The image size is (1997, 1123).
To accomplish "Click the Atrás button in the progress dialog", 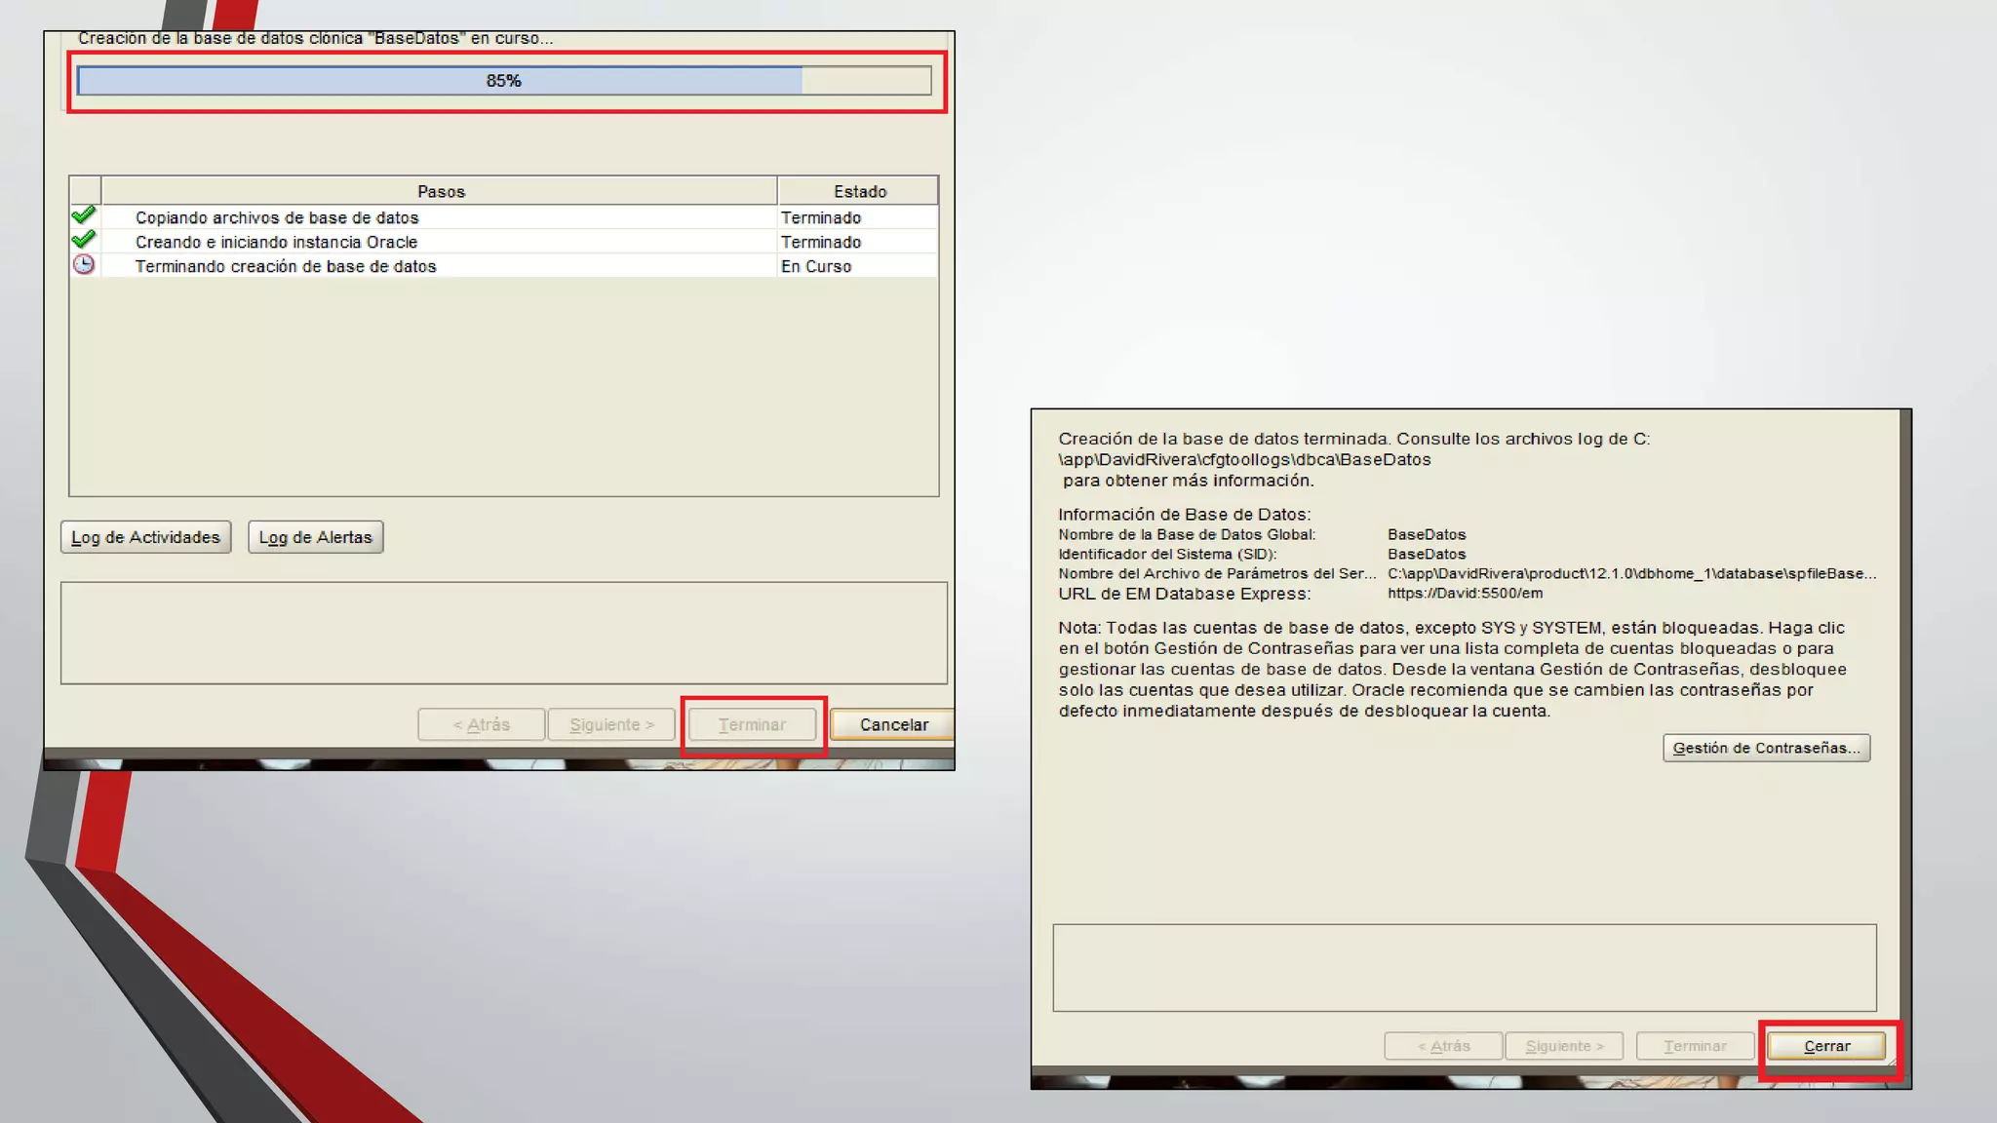I will coord(481,724).
